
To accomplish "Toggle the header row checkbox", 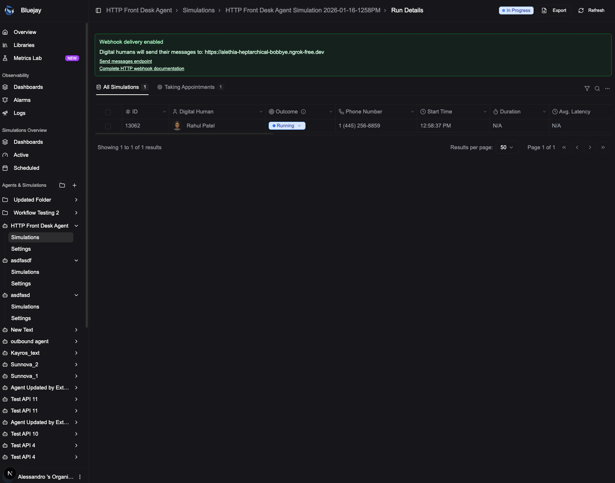I will [x=108, y=112].
